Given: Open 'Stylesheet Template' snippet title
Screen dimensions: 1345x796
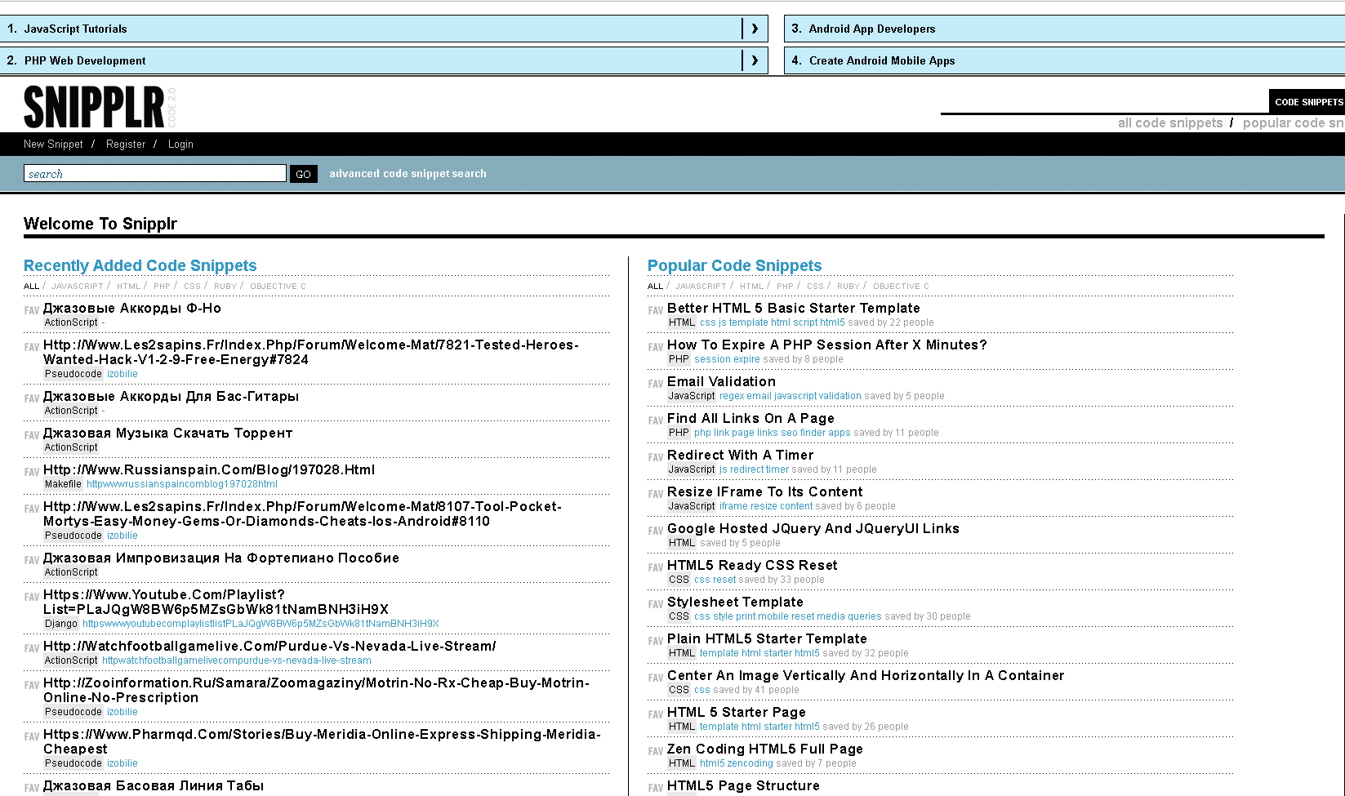Looking at the screenshot, I should [735, 602].
